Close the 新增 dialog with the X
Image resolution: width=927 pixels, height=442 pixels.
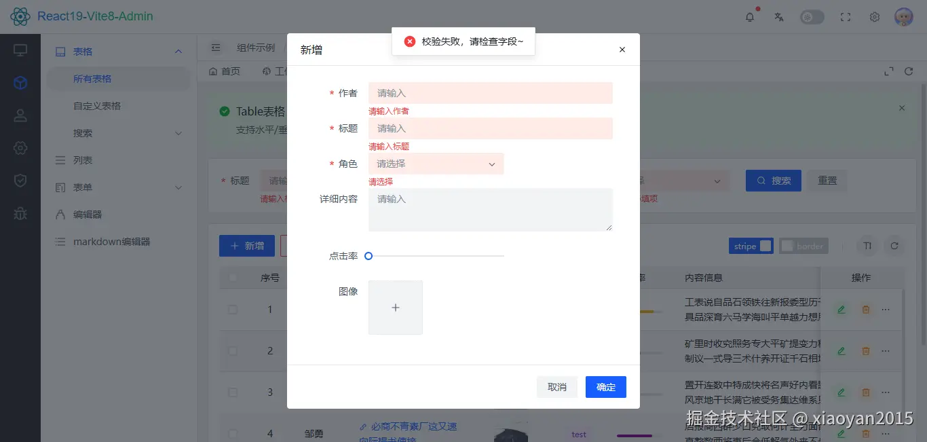click(622, 50)
